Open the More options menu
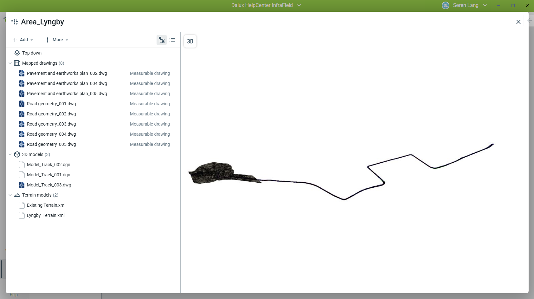 57,40
